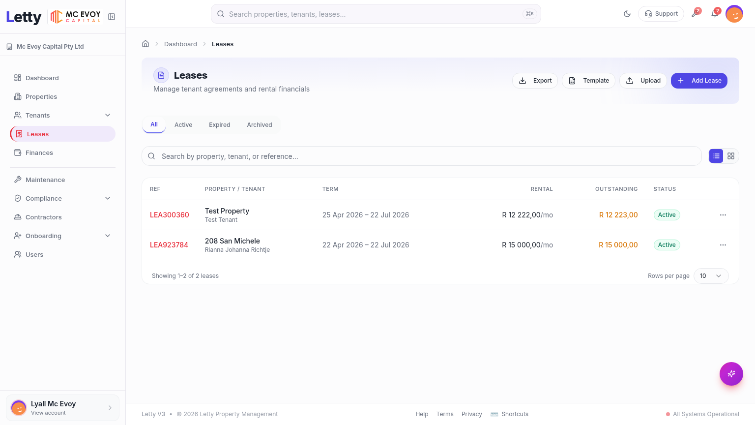755x425 pixels.
Task: Open the bell notifications icon
Action: coord(715,14)
